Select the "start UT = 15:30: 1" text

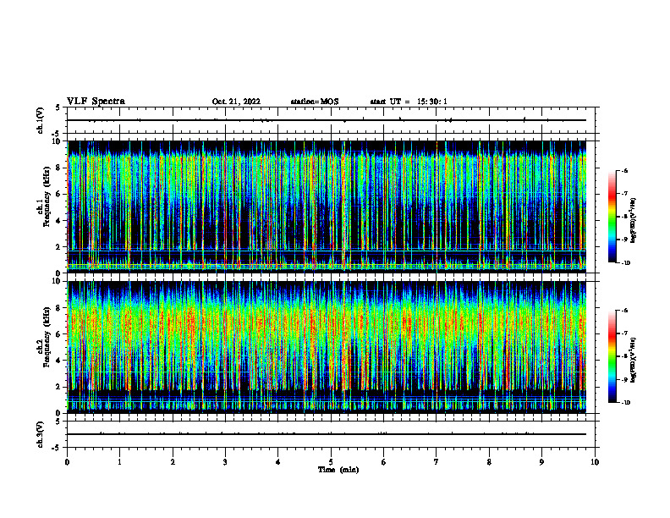[x=409, y=102]
